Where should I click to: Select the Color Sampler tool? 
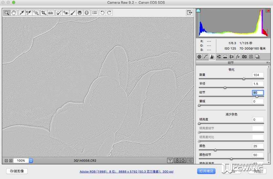[x=28, y=13]
